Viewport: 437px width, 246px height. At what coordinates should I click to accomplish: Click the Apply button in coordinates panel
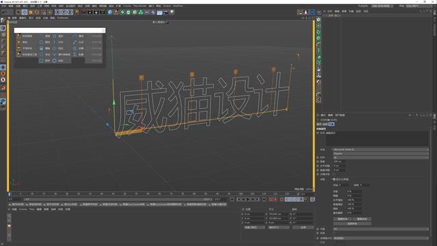click(303, 228)
